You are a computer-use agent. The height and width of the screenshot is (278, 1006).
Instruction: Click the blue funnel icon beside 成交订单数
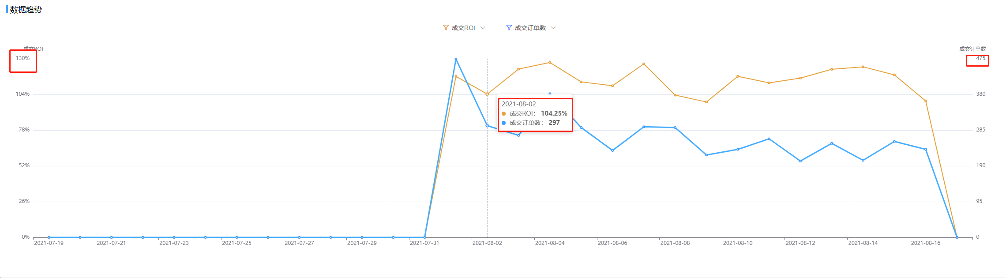(509, 28)
